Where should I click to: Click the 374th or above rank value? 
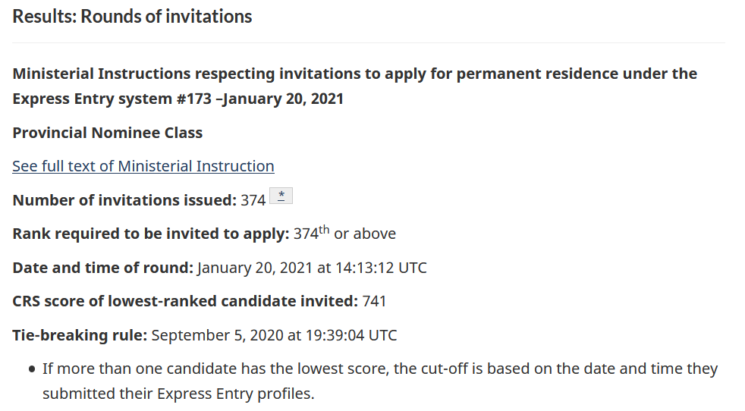click(x=344, y=233)
